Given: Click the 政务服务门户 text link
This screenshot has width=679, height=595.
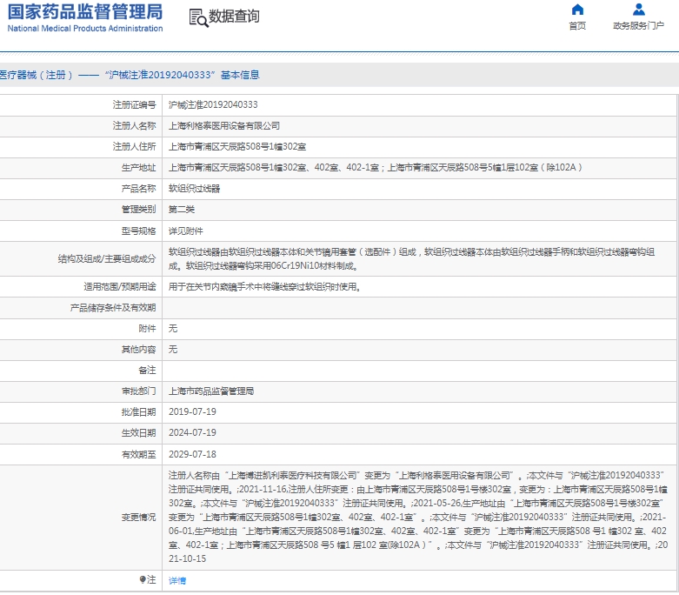Looking at the screenshot, I should pyautogui.click(x=638, y=26).
